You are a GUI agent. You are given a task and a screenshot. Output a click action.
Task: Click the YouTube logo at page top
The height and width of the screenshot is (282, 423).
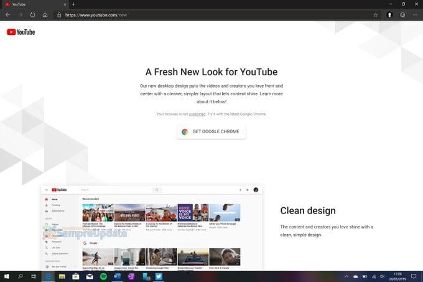pos(21,32)
